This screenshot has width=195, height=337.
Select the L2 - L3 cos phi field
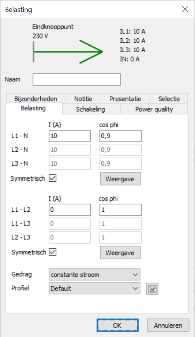click(x=121, y=237)
